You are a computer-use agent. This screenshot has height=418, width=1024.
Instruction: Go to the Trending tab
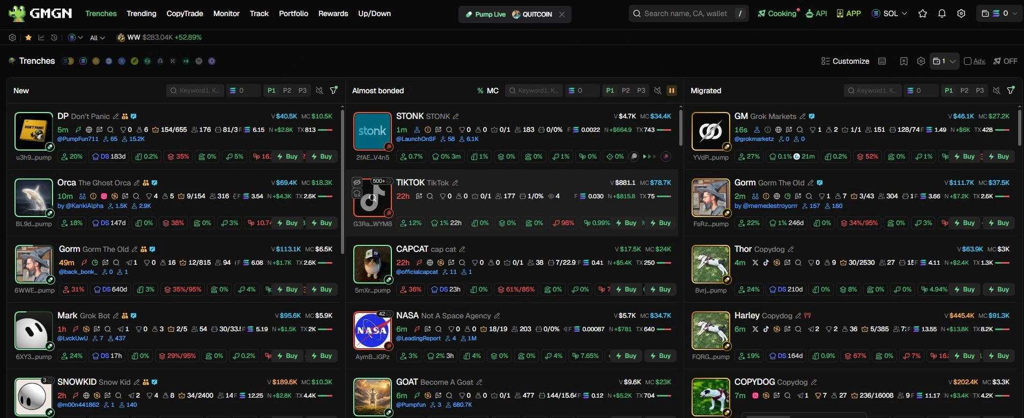(x=142, y=13)
